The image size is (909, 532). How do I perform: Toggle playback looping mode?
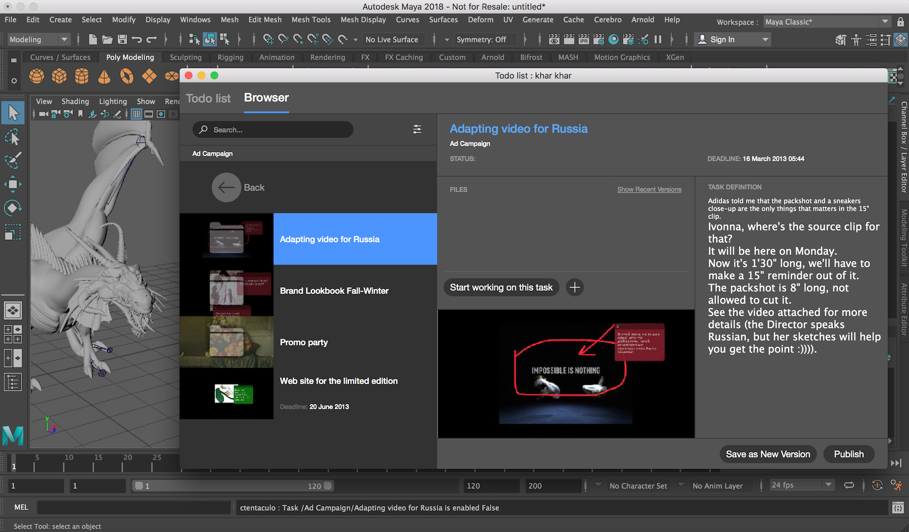(x=849, y=485)
